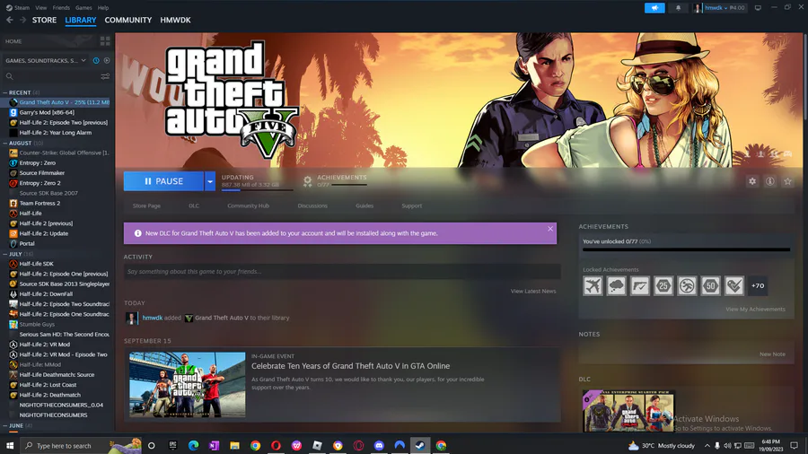Show the +70 more achievements
The width and height of the screenshot is (808, 454).
point(758,285)
